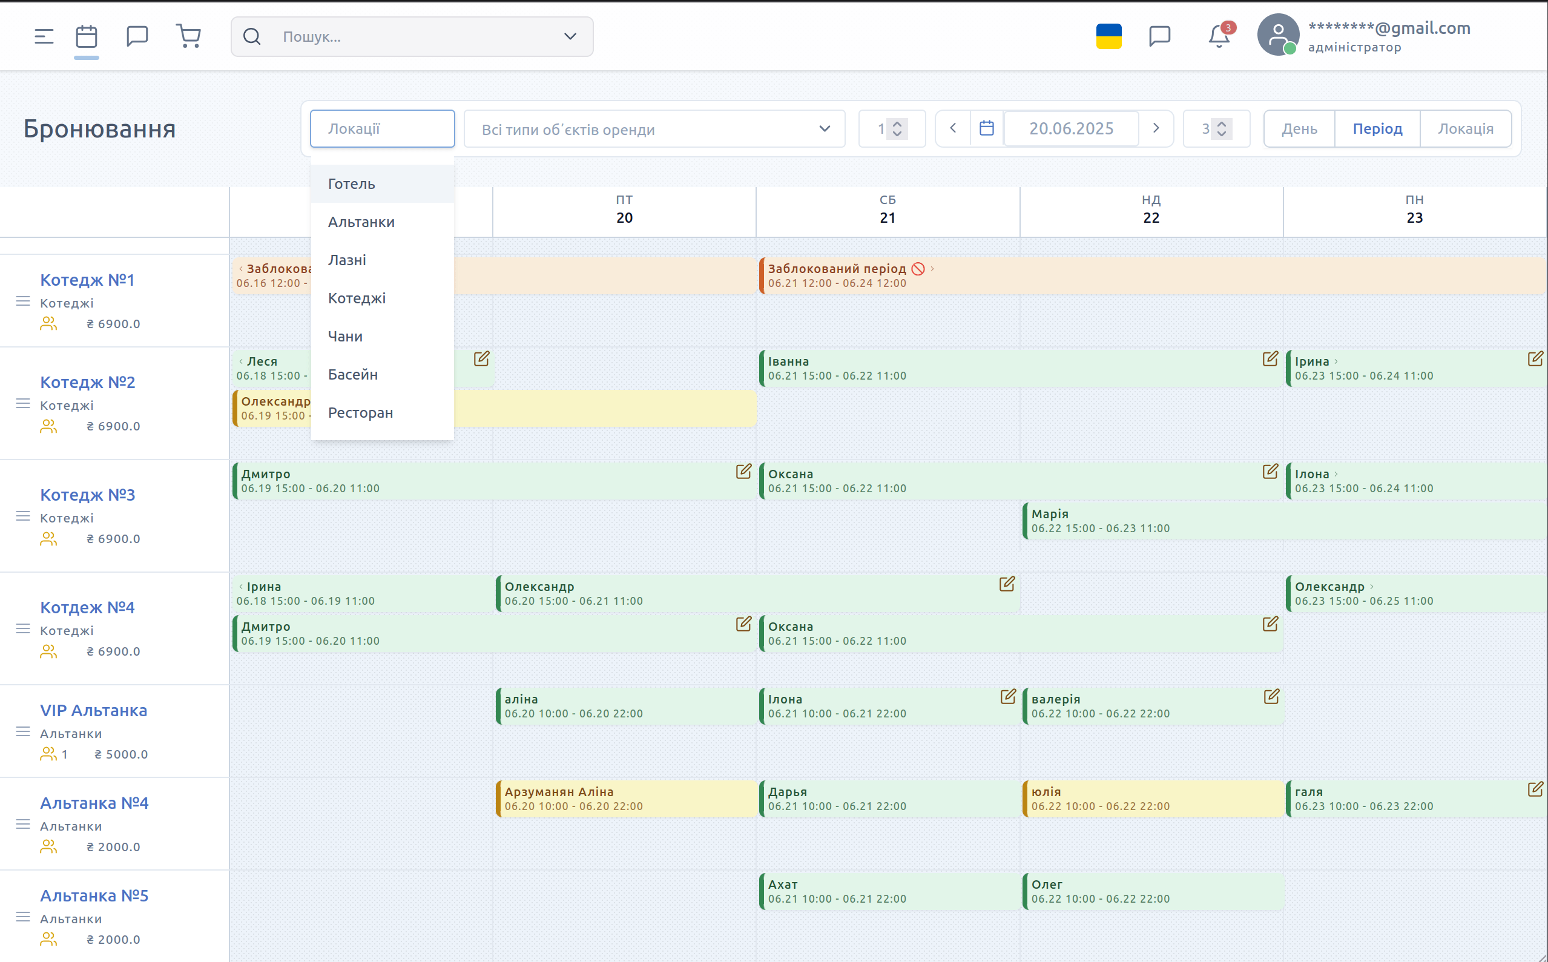Open Олег booking in Альтанка №5
This screenshot has width=1548, height=962.
click(1153, 891)
